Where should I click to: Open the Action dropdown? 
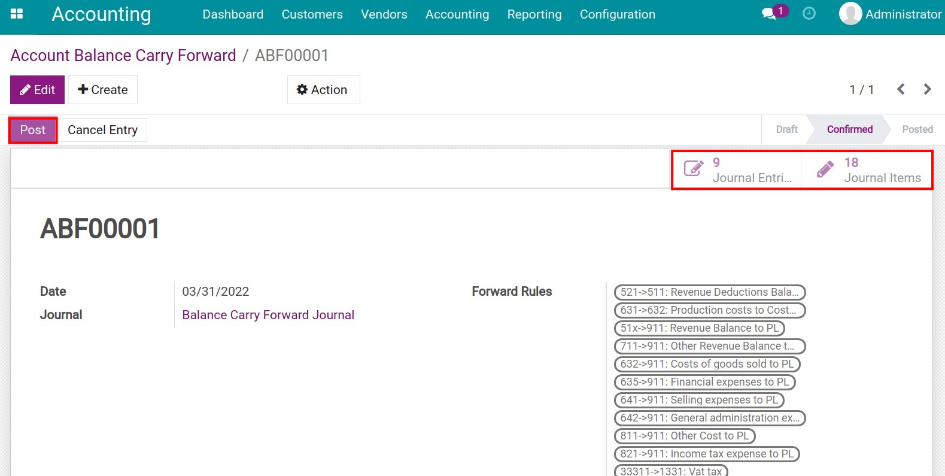point(323,90)
